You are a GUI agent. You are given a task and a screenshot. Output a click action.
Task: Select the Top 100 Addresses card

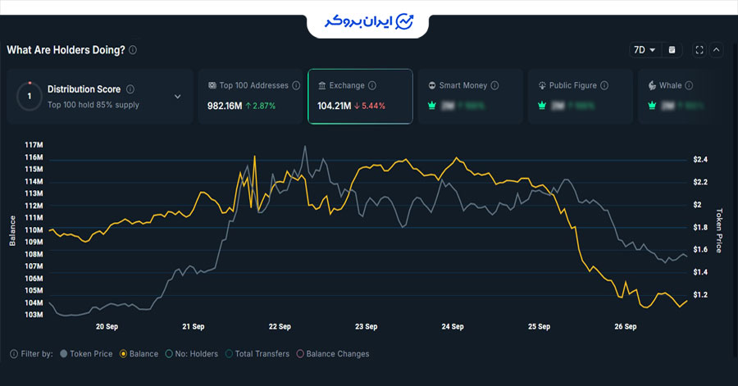[249, 97]
